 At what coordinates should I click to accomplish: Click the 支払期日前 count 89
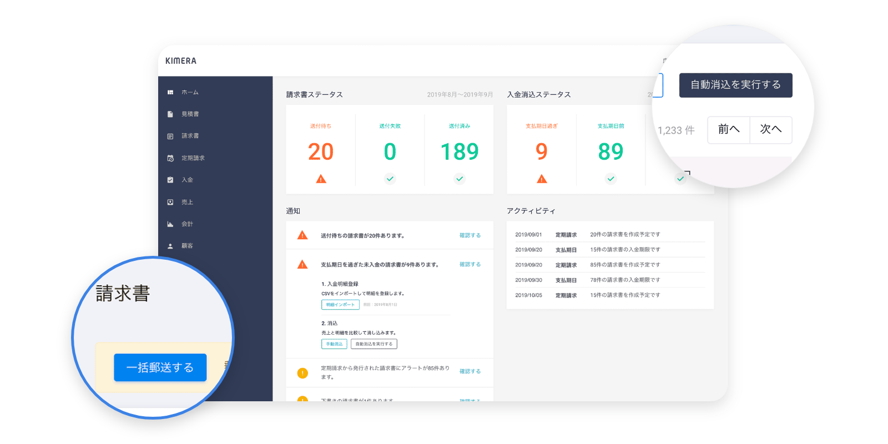click(610, 152)
